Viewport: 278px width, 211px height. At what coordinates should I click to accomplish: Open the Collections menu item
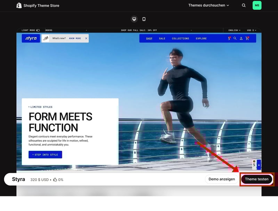coord(180,39)
